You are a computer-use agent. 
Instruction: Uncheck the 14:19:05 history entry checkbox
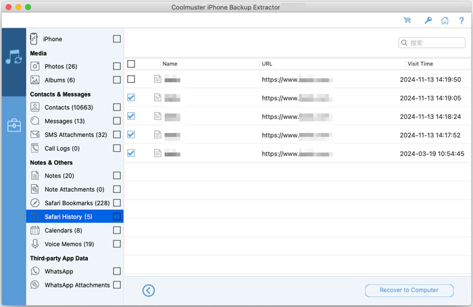tap(131, 98)
